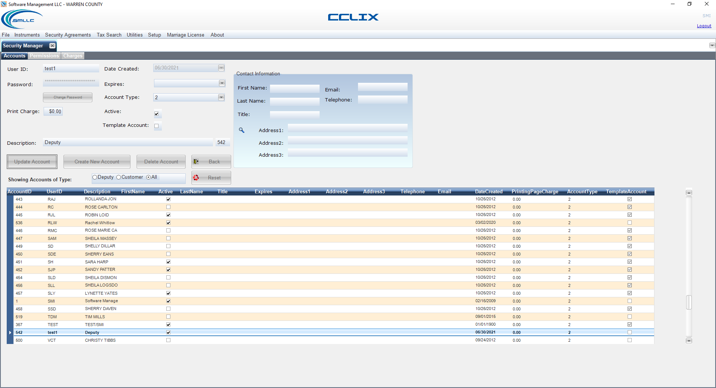This screenshot has width=716, height=388.
Task: Select the Software Manage row
Action: point(334,301)
